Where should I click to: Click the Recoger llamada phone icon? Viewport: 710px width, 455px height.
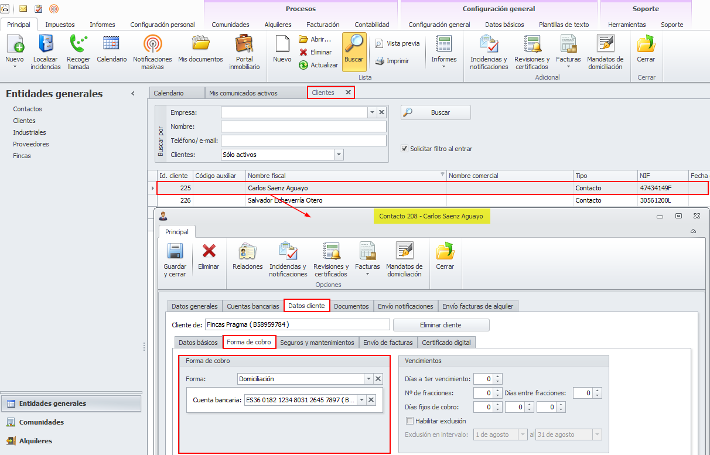coord(78,52)
